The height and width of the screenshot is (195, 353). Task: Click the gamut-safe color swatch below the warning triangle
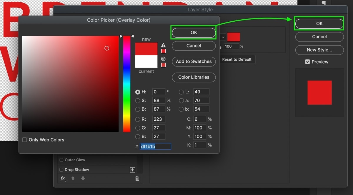(164, 51)
